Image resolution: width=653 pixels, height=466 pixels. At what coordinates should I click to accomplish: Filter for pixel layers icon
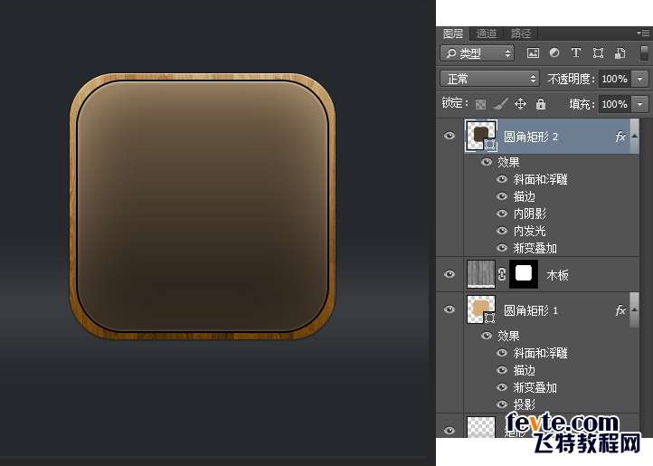point(533,53)
